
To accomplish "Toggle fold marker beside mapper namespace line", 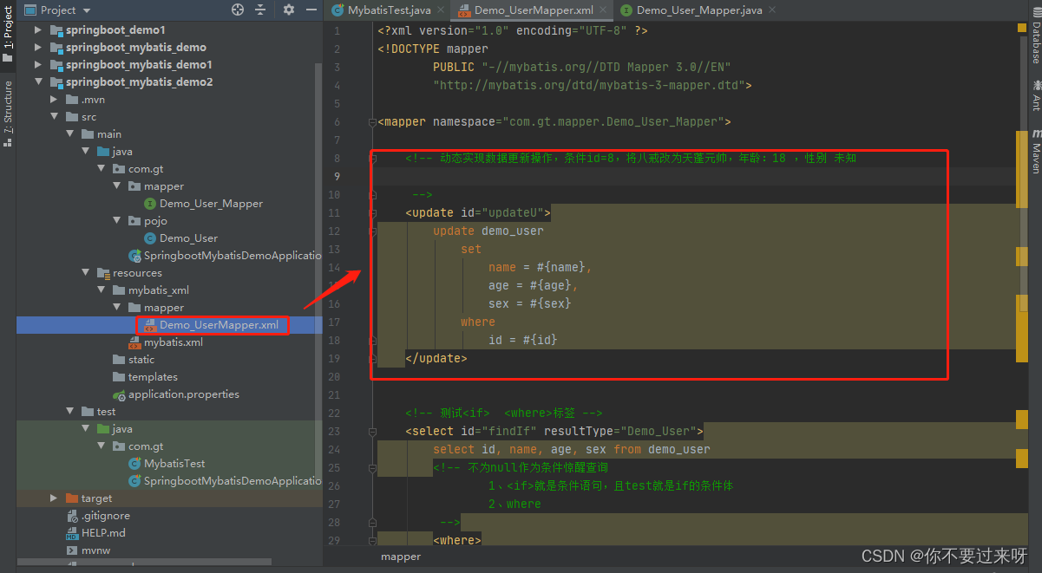I will (373, 122).
